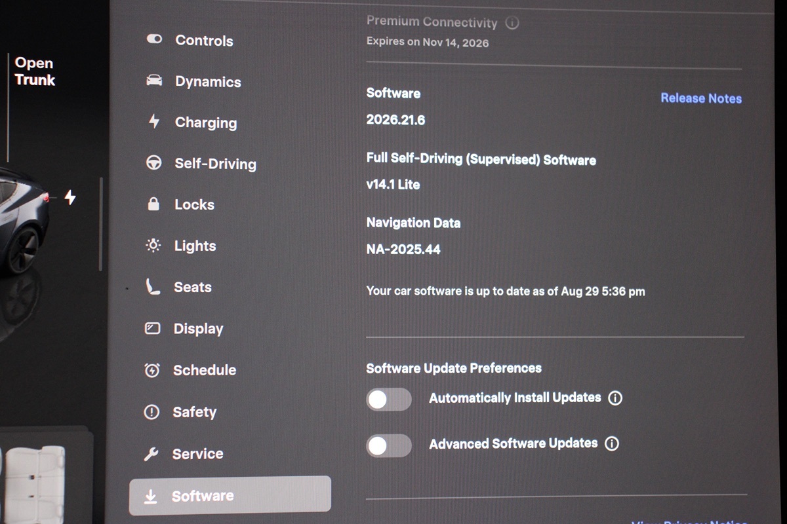This screenshot has width=787, height=524.
Task: Select the highlighted Software tab label
Action: 203,496
